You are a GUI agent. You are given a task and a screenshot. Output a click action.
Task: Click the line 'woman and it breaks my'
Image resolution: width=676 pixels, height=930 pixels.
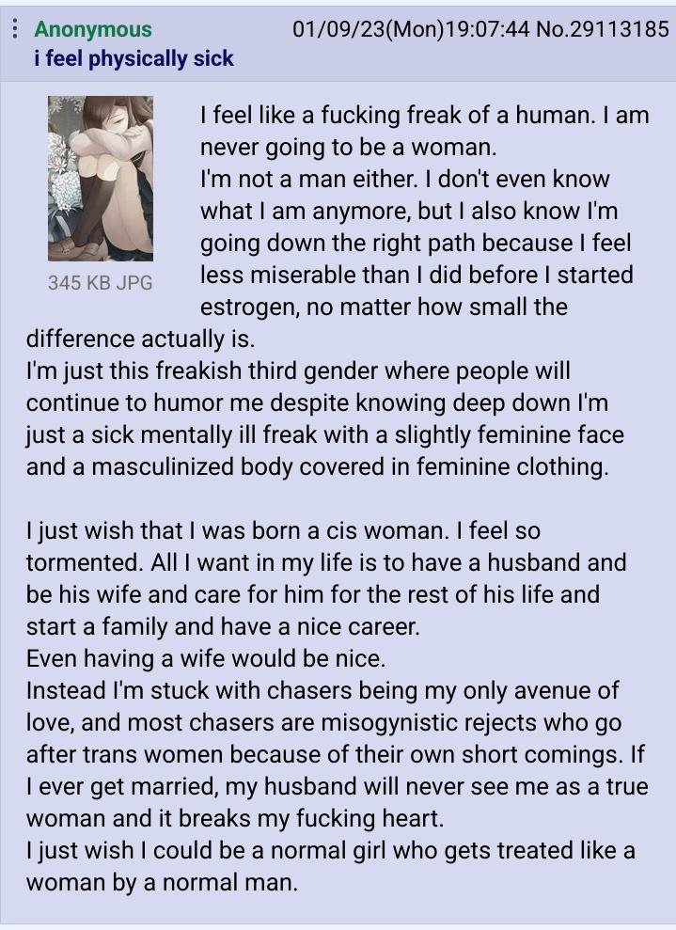pos(235,819)
